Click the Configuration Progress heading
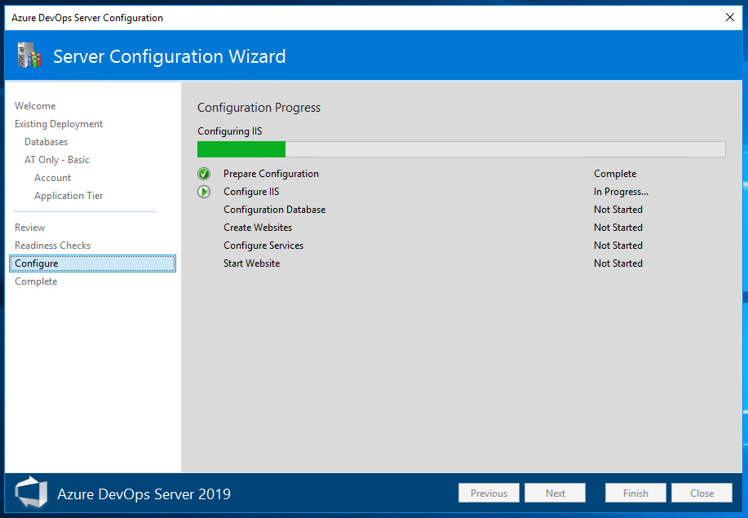The width and height of the screenshot is (748, 518). pyautogui.click(x=259, y=108)
